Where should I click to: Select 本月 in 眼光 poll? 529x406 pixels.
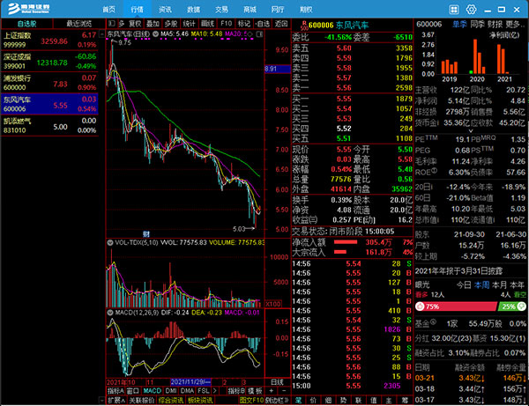click(x=499, y=285)
